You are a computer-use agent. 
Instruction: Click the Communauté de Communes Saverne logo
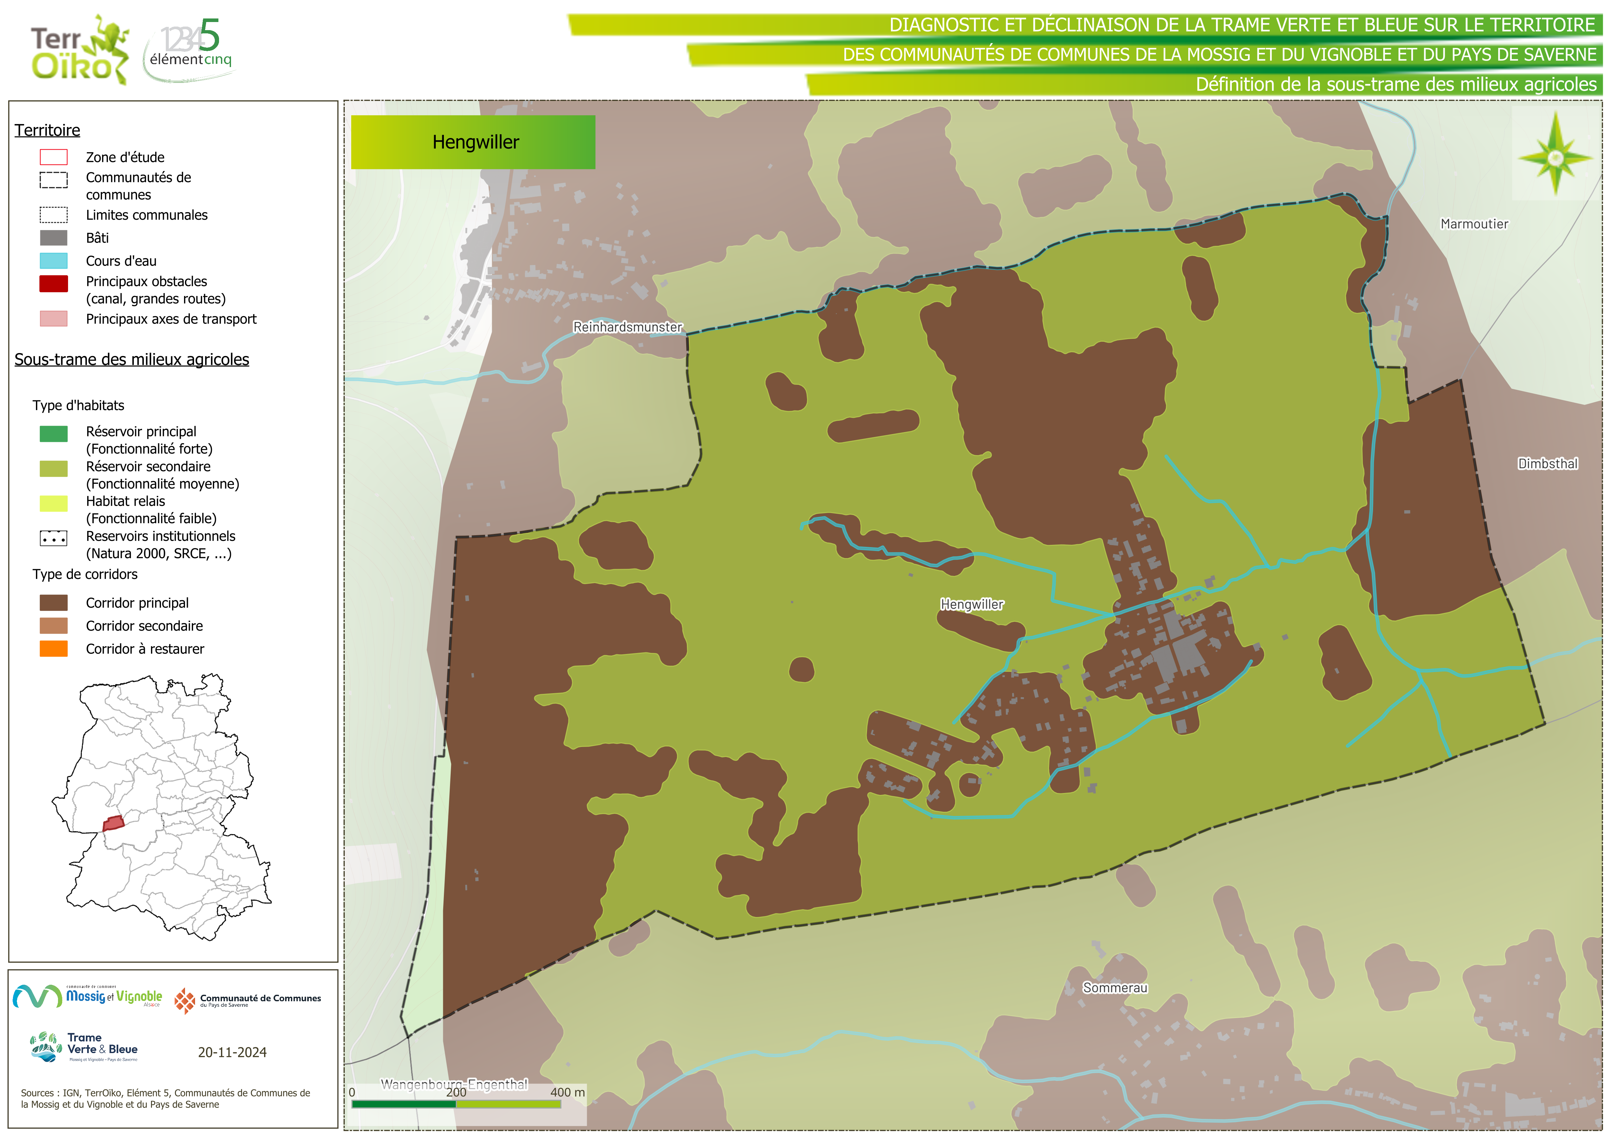[248, 1000]
